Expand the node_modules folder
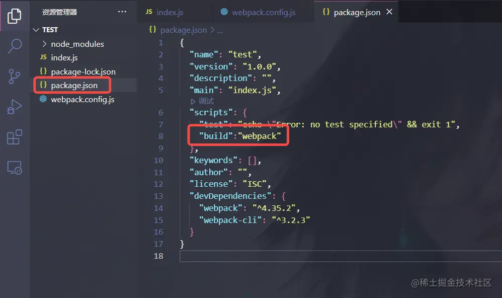The width and height of the screenshot is (502, 298). pos(77,44)
